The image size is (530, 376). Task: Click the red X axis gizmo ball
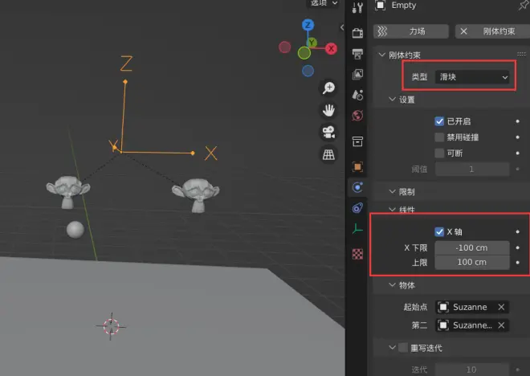[331, 49]
